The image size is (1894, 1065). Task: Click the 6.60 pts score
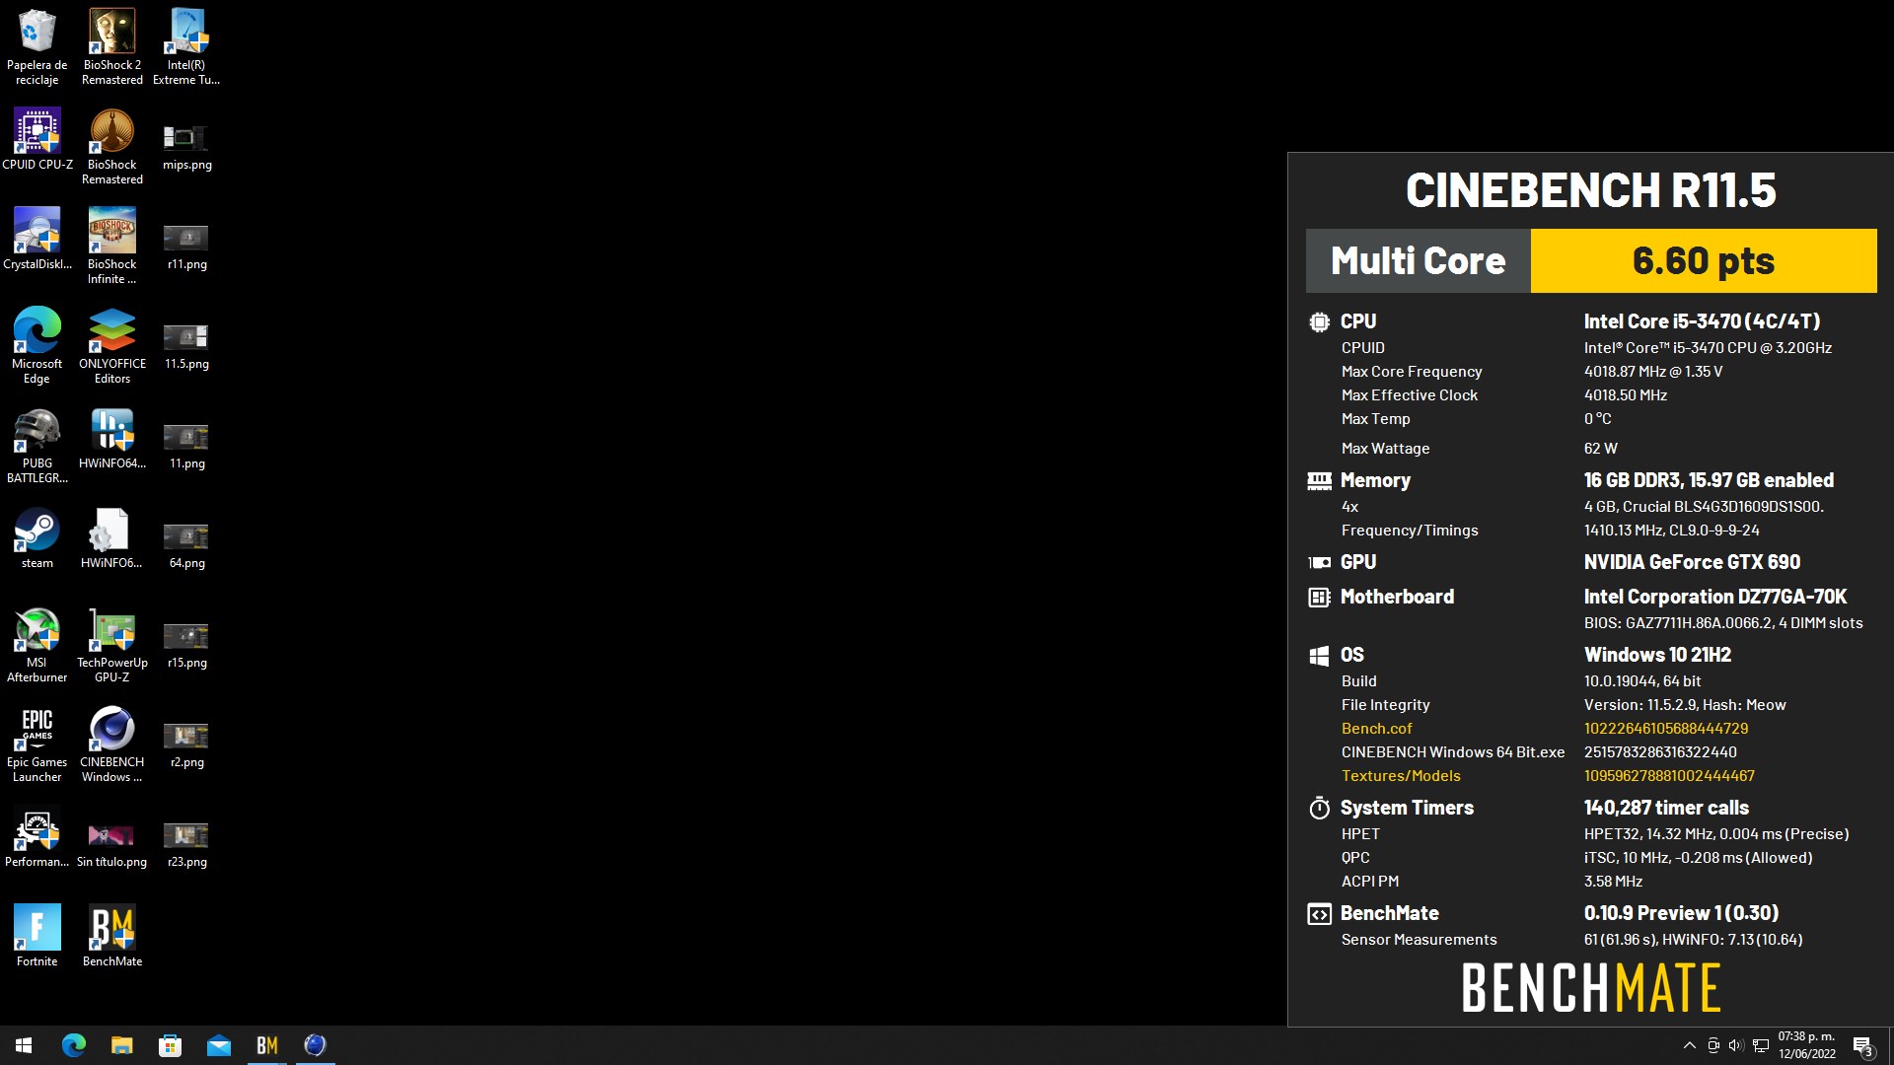[x=1704, y=261]
